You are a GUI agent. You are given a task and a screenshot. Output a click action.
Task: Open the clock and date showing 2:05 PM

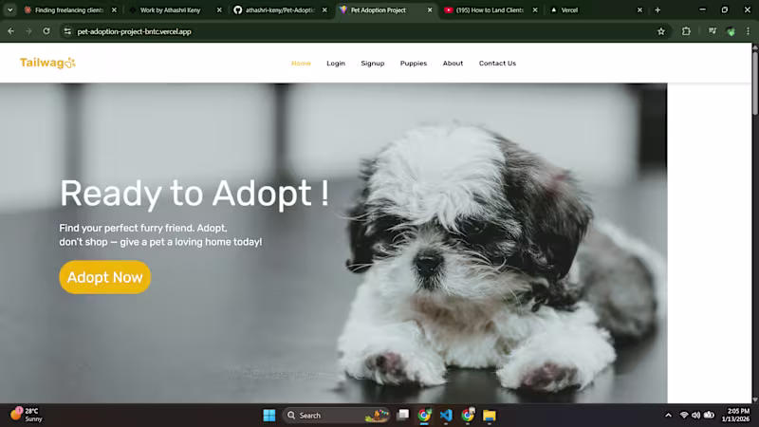[x=738, y=415]
